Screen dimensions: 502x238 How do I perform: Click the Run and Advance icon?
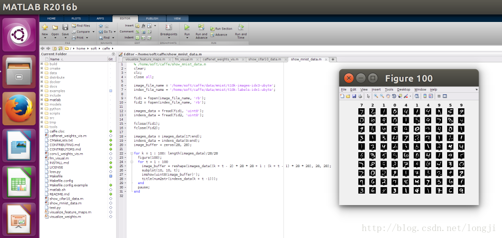[202, 27]
